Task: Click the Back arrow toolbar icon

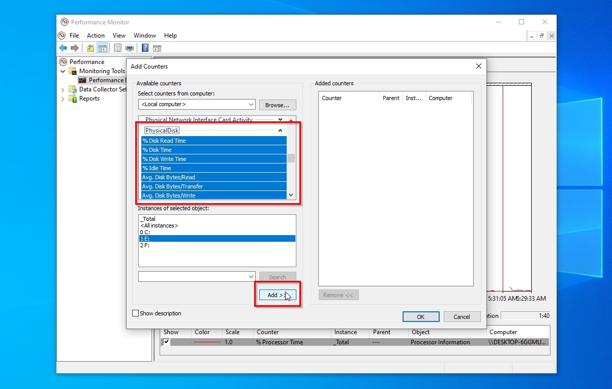Action: pyautogui.click(x=63, y=48)
